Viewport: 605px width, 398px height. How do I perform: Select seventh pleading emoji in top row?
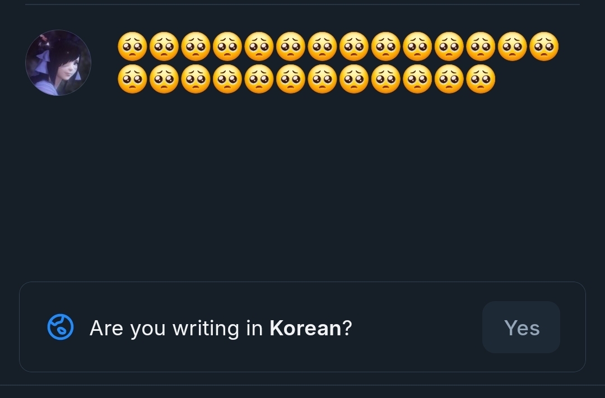(322, 46)
